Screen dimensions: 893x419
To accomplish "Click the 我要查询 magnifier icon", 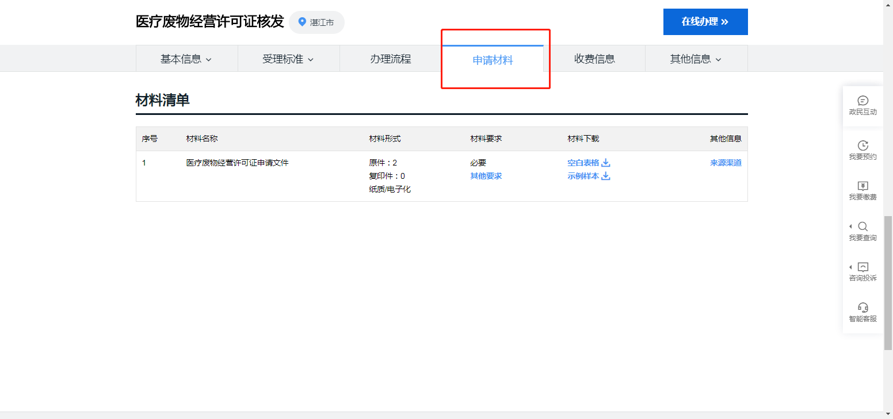I will pos(863,226).
